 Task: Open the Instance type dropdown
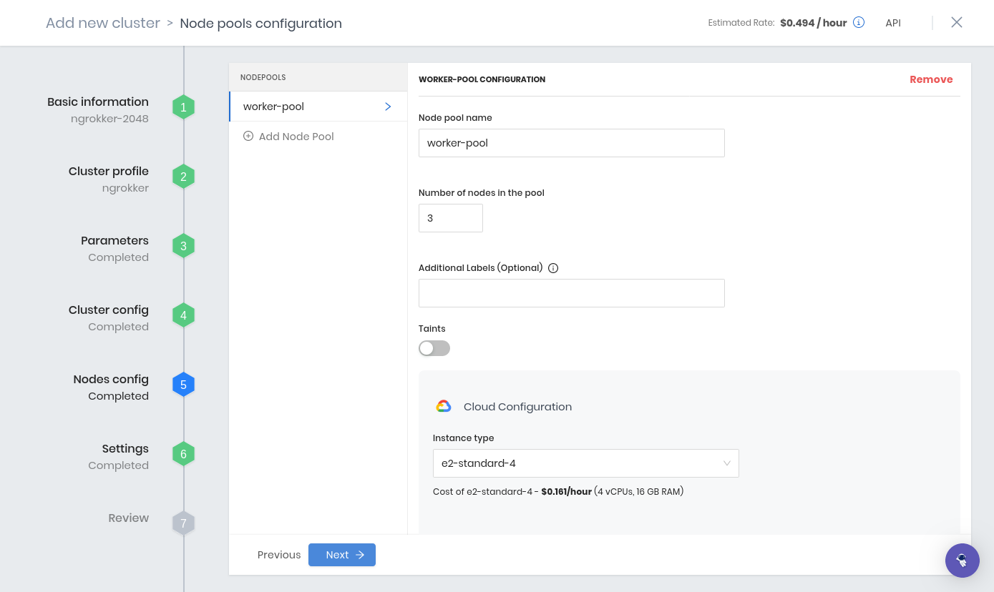tap(585, 463)
